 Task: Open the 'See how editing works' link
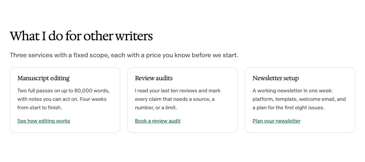coord(44,121)
